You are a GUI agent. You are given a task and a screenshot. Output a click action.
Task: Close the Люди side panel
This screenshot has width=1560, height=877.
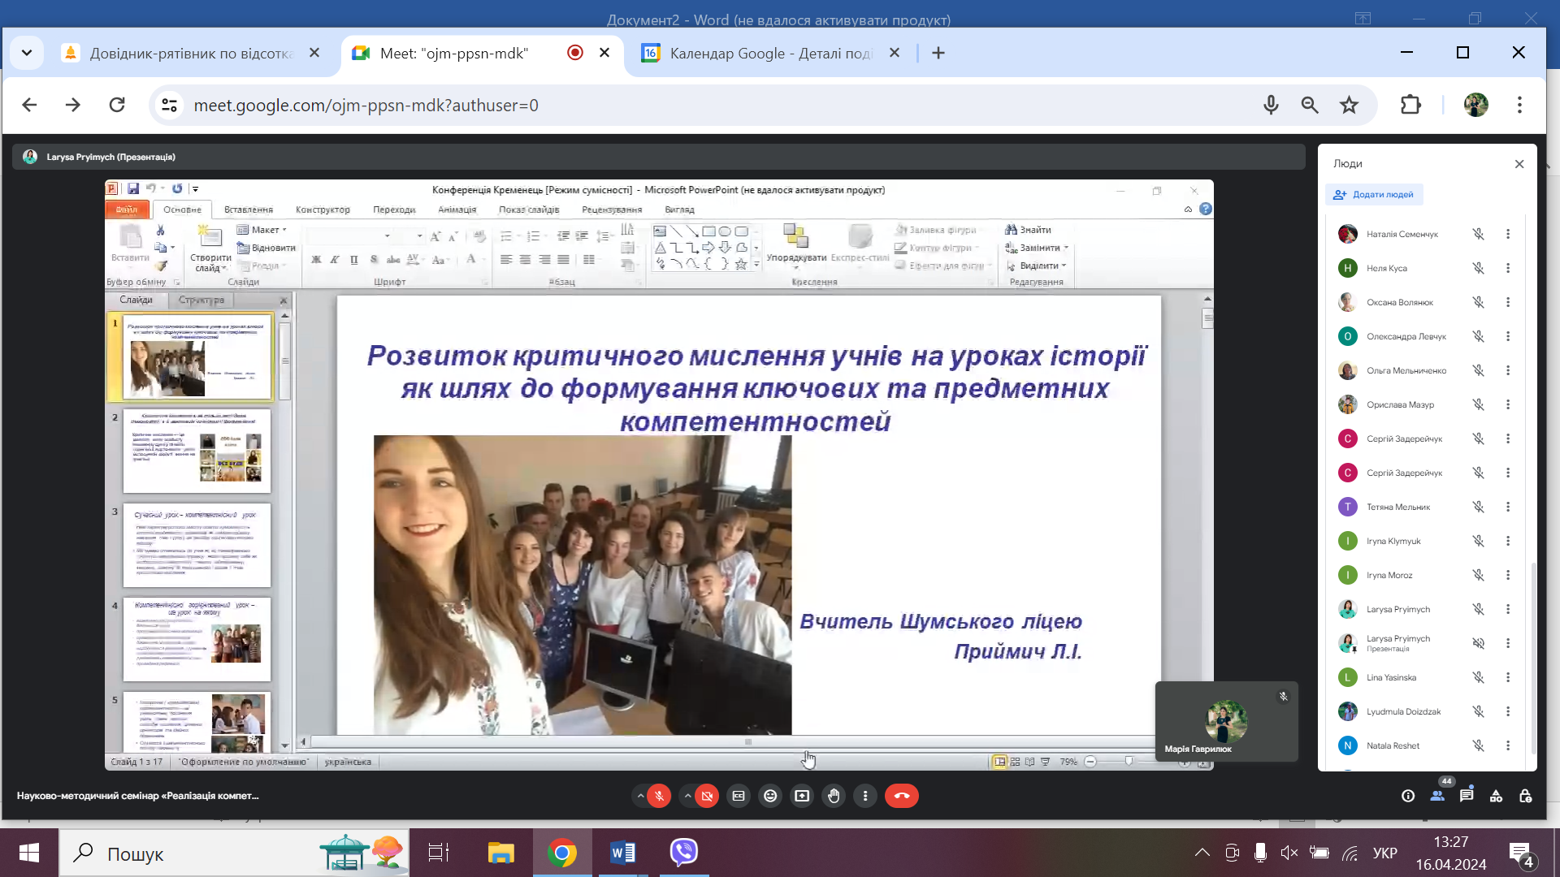click(1519, 164)
